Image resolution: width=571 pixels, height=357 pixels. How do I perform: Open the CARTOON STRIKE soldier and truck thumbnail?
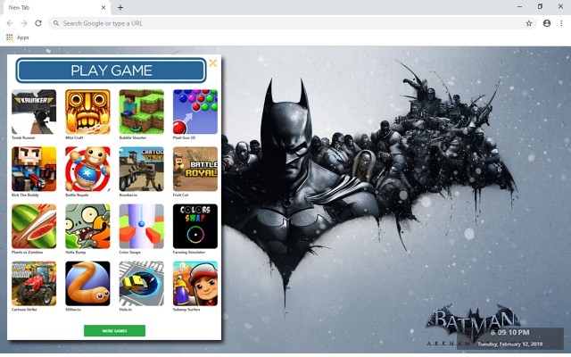point(142,169)
